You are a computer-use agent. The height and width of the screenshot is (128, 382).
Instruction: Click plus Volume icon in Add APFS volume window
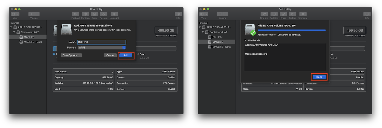coord(31,14)
